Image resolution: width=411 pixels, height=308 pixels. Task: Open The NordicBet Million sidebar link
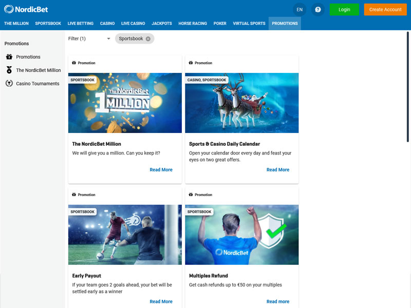point(39,70)
